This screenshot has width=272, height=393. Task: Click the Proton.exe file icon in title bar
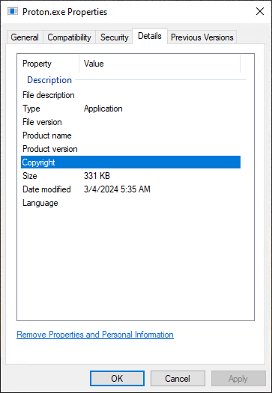(13, 11)
